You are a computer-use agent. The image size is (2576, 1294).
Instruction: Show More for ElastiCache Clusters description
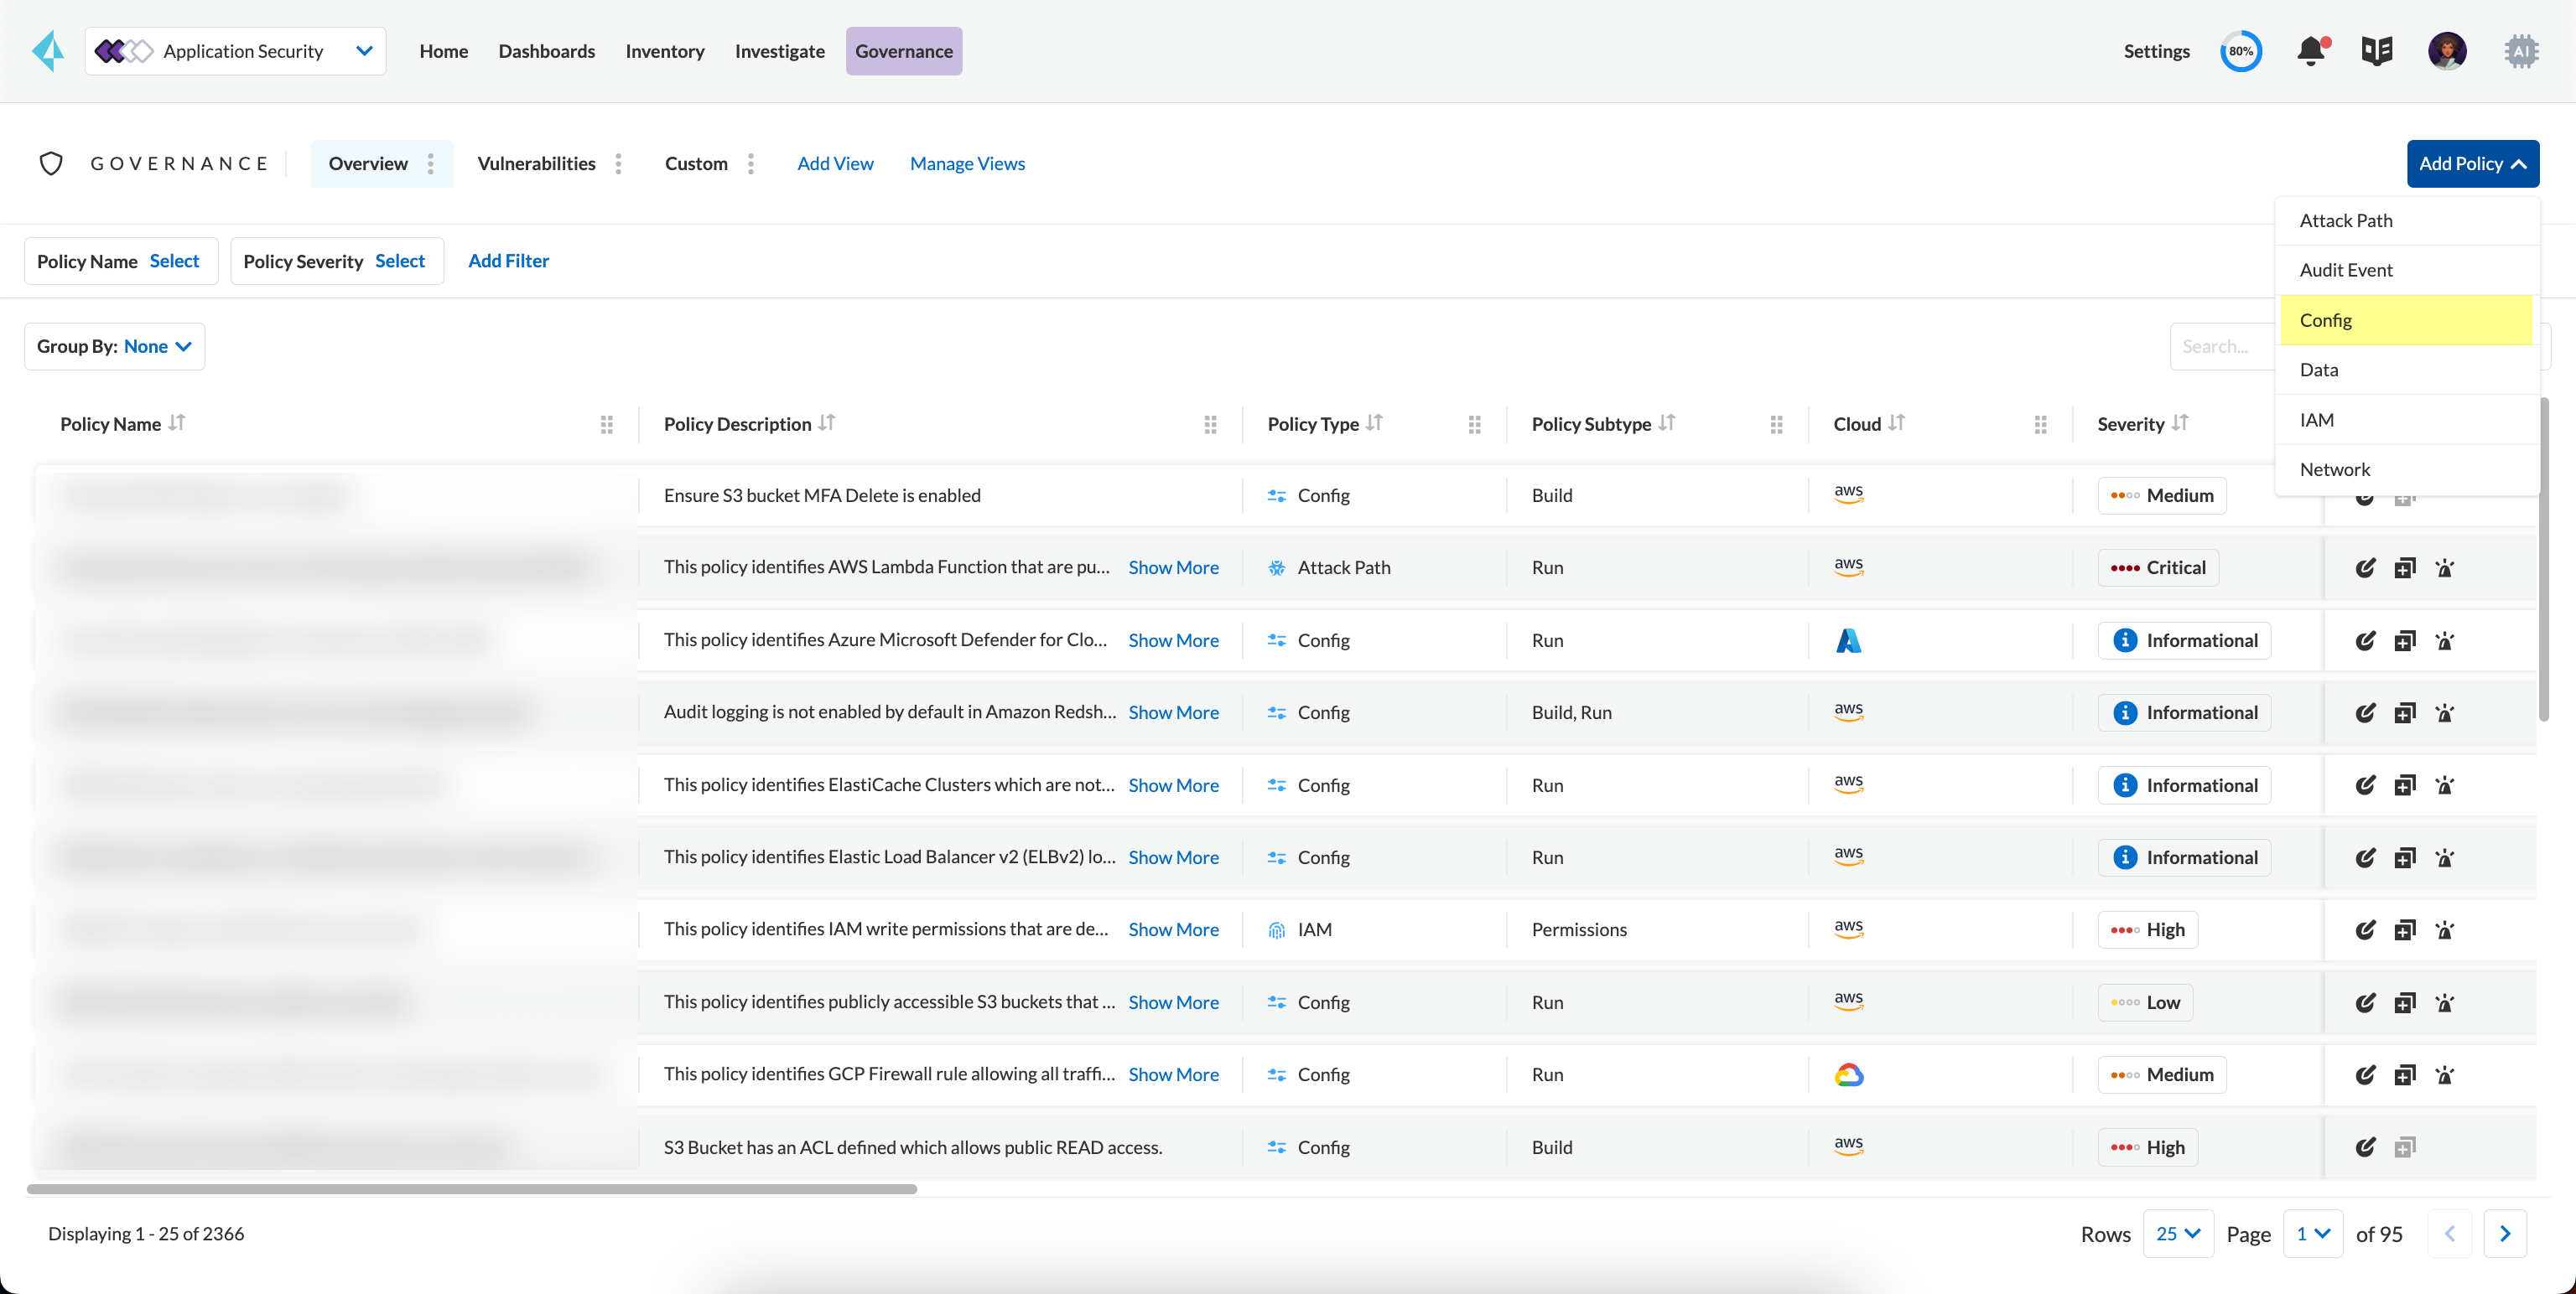(x=1173, y=785)
